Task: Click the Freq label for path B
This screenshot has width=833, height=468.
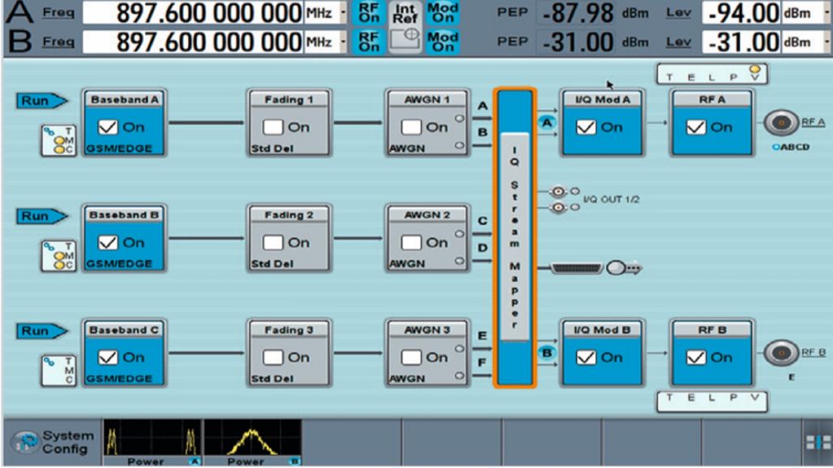Action: coord(59,41)
